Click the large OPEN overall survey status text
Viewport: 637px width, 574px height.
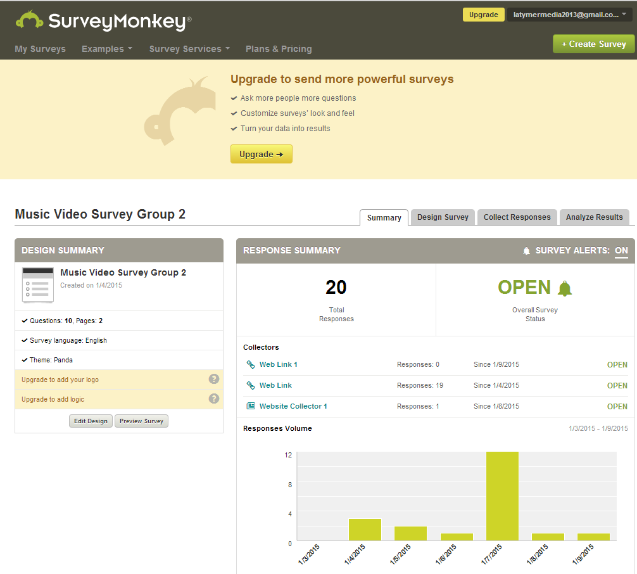[x=524, y=288]
